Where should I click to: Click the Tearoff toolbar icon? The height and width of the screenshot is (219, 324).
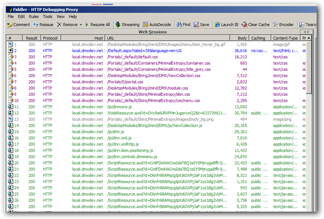tap(302, 25)
